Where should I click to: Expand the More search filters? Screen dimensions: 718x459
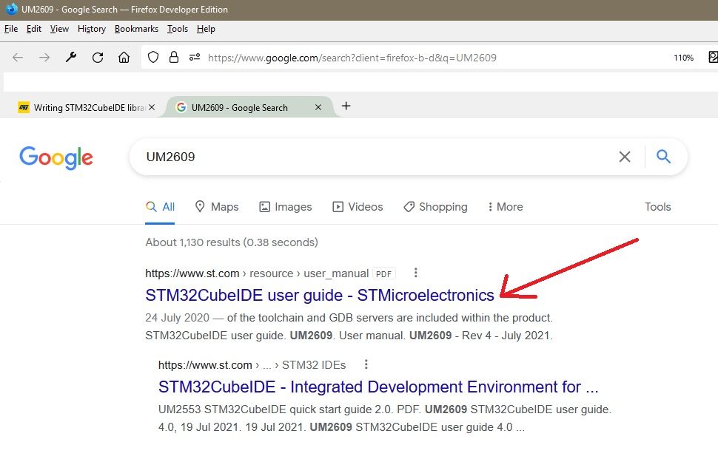(505, 207)
